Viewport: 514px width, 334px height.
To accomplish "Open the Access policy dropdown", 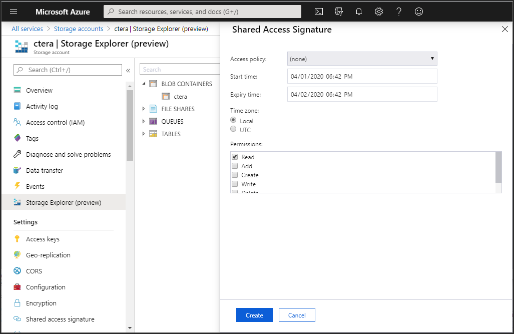I will pos(362,59).
